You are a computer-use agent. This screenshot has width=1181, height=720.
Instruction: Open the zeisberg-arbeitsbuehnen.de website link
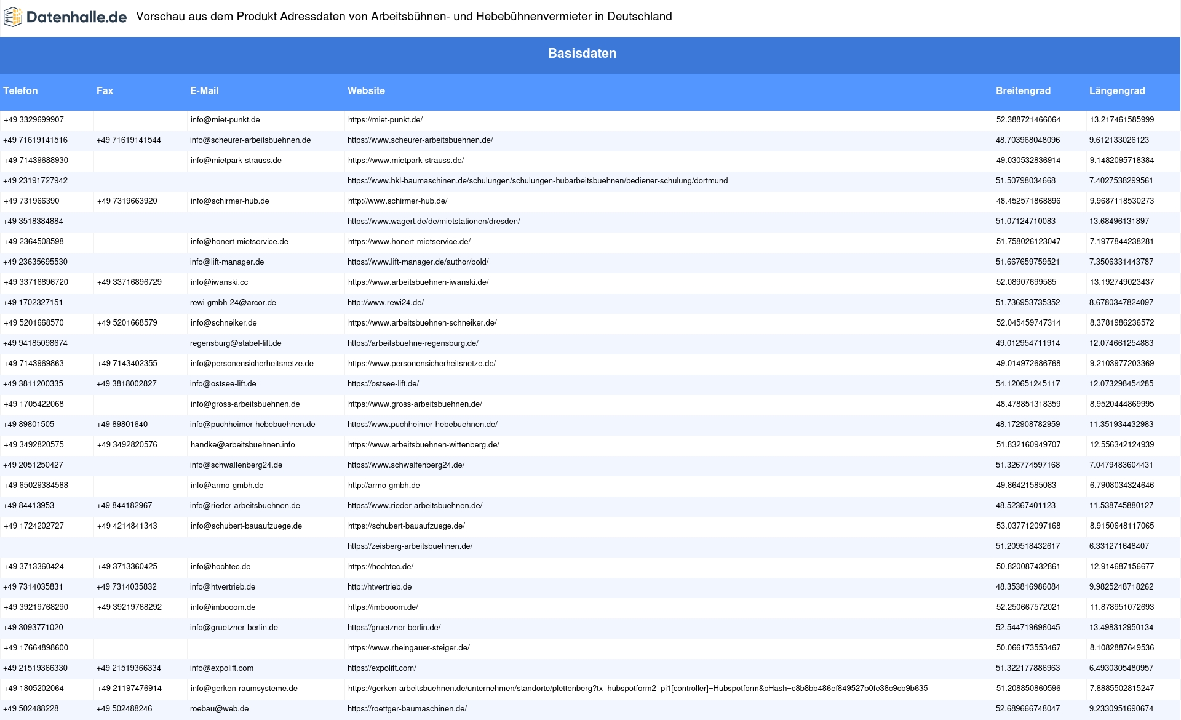pos(410,546)
